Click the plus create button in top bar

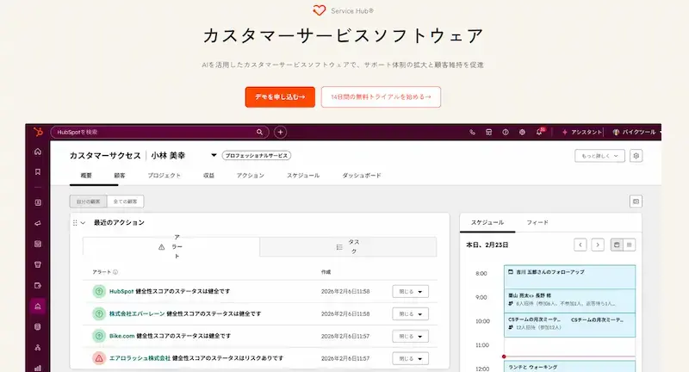click(281, 132)
